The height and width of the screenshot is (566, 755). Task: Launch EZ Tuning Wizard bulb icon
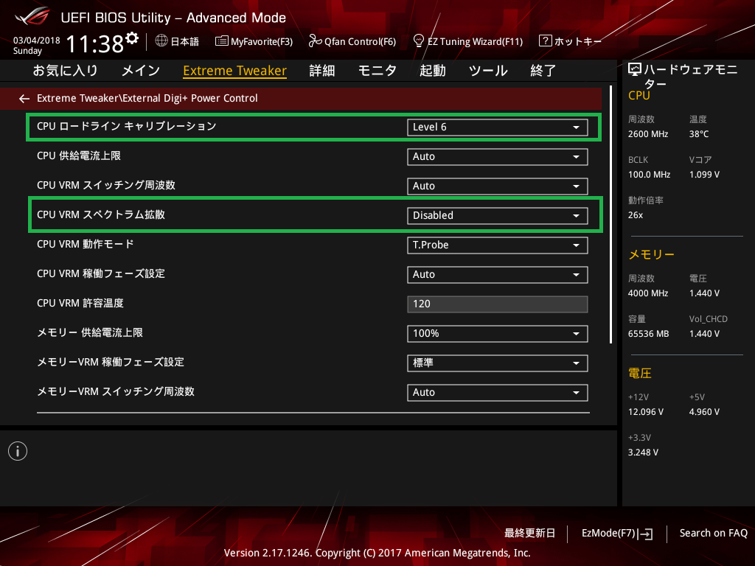(x=419, y=41)
